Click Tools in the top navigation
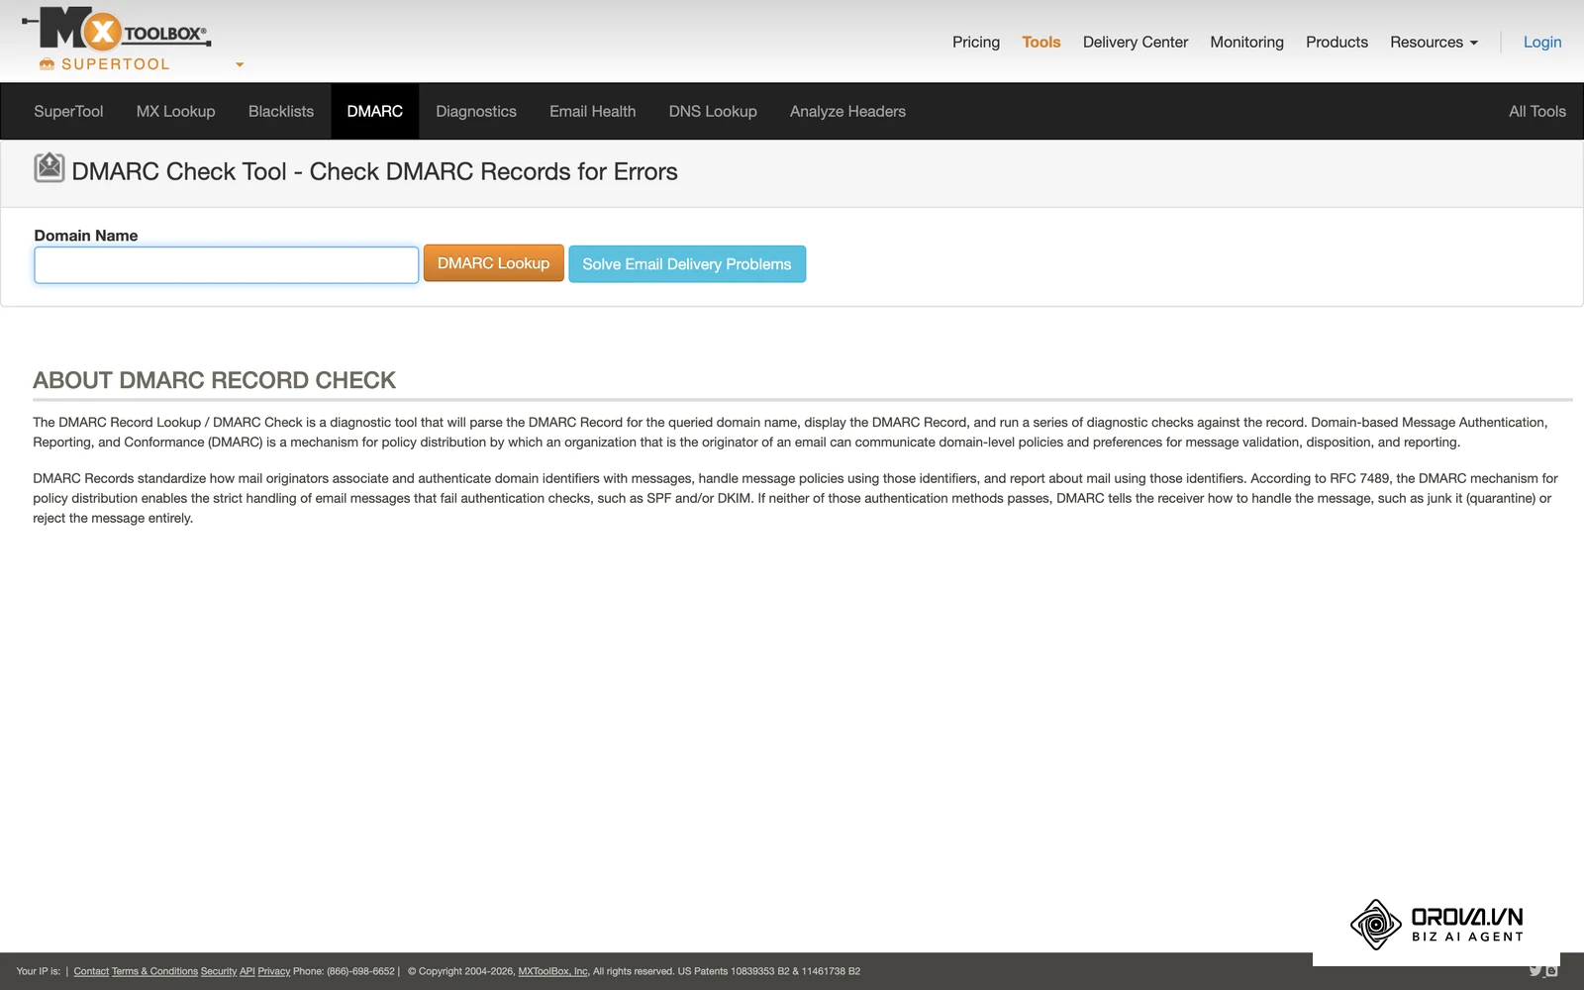 click(1041, 42)
